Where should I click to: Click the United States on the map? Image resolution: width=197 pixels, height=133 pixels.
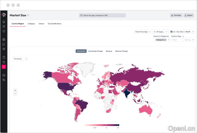tap(65, 87)
